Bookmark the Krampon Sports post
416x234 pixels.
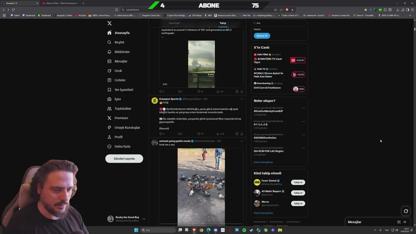[237, 134]
